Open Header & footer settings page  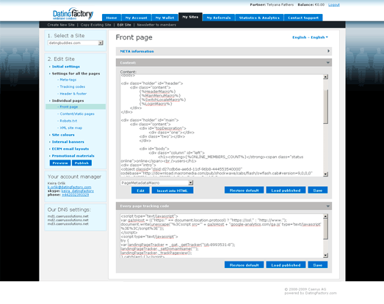tap(73, 94)
